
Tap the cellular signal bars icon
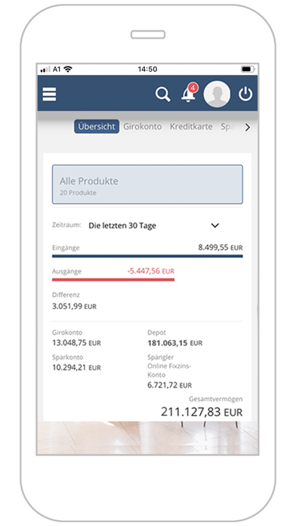tap(45, 70)
